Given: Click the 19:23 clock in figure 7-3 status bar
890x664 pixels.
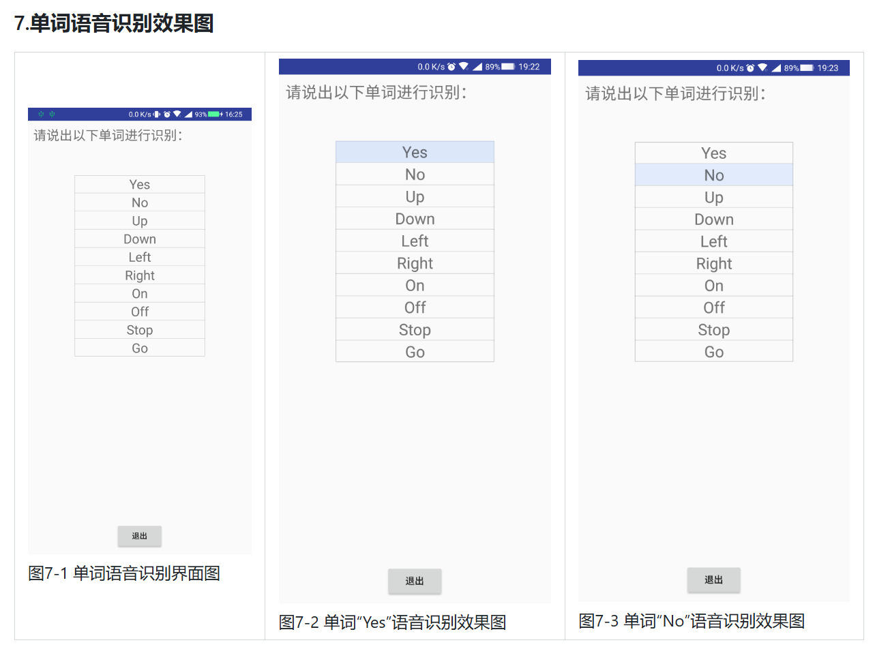Looking at the screenshot, I should pos(828,68).
